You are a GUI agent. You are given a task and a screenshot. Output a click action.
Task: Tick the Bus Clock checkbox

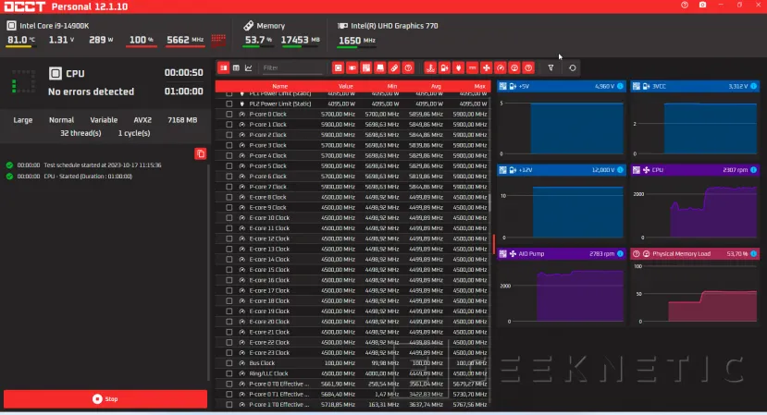click(229, 363)
